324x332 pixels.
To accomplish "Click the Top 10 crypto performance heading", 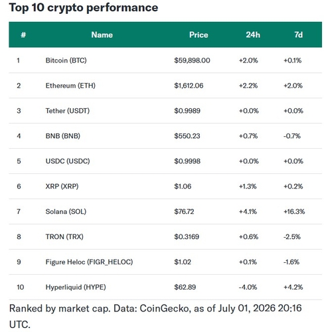I will click(84, 8).
